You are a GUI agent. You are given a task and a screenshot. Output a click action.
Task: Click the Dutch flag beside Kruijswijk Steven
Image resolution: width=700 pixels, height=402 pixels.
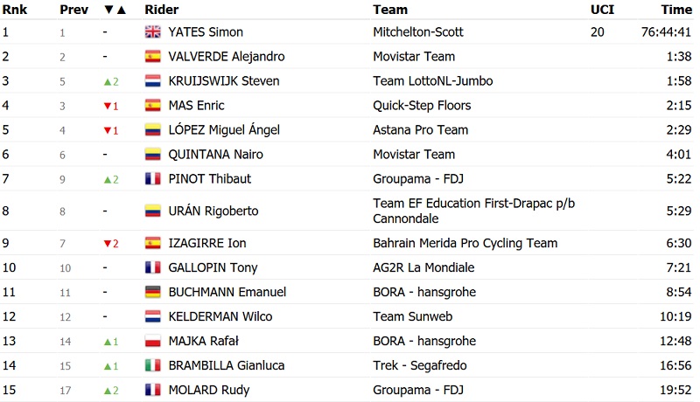(153, 81)
